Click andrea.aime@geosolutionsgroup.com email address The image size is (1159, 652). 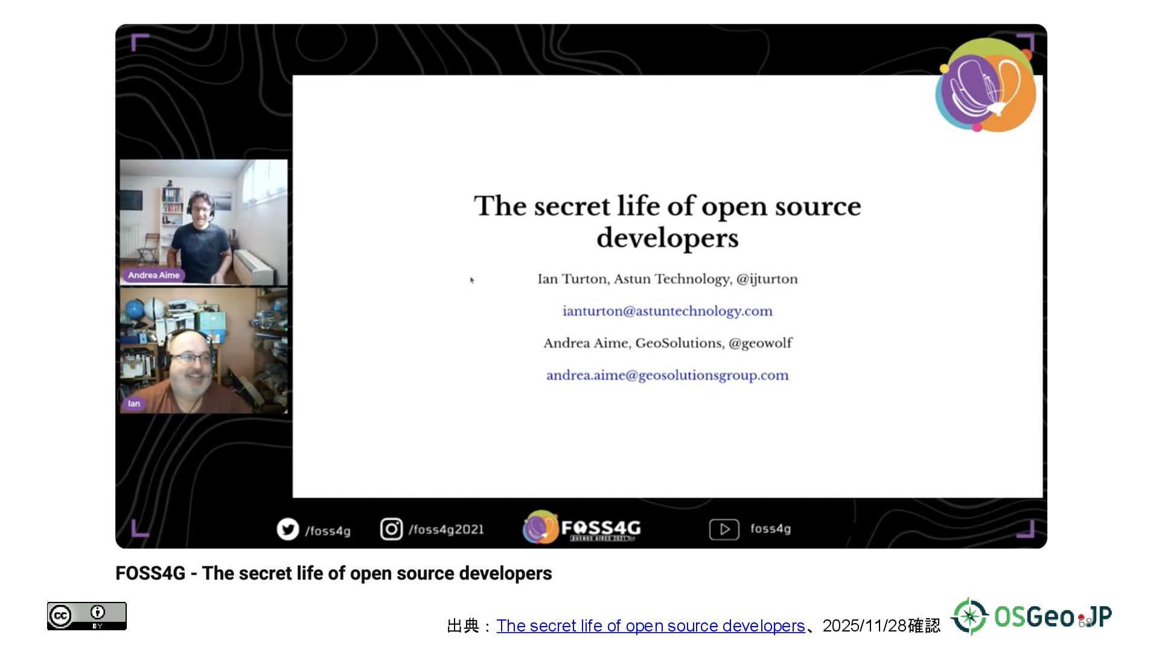click(x=667, y=376)
